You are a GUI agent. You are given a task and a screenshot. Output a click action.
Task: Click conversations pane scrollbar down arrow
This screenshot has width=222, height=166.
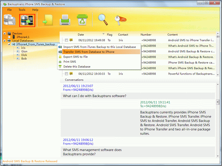point(218,156)
